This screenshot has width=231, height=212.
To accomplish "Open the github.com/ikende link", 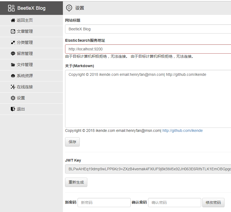I will (x=182, y=131).
